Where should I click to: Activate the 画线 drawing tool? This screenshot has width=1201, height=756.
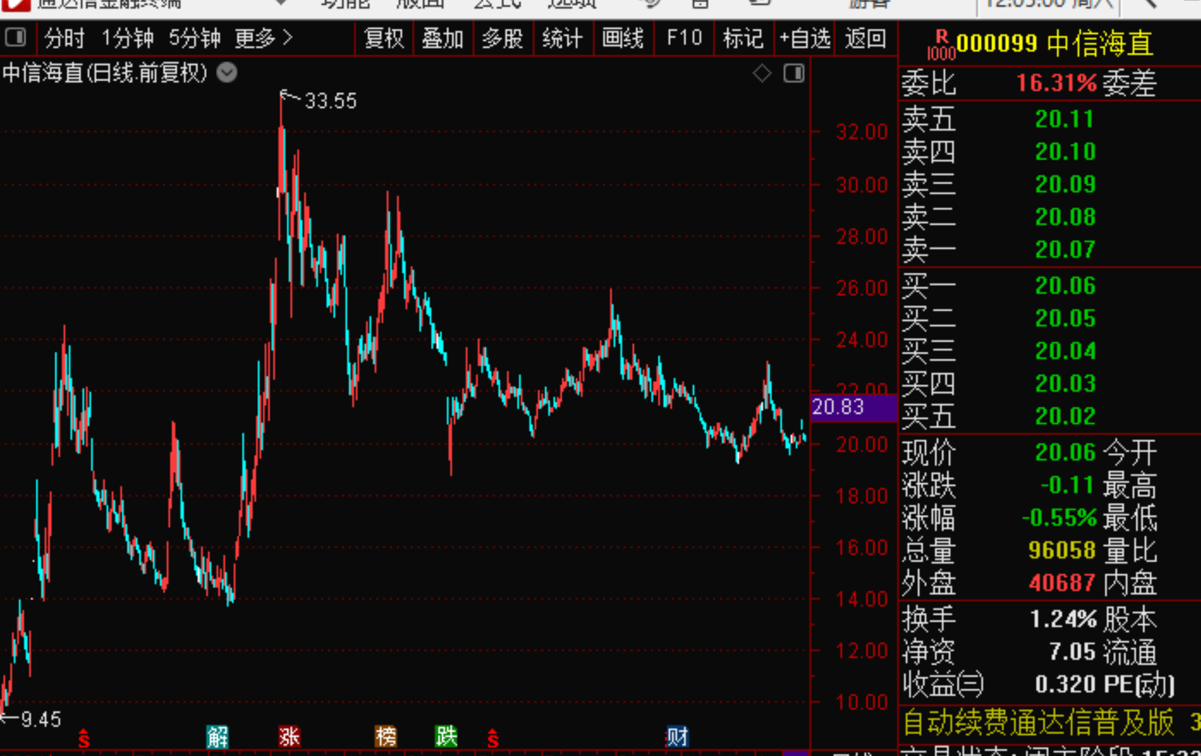pos(623,38)
